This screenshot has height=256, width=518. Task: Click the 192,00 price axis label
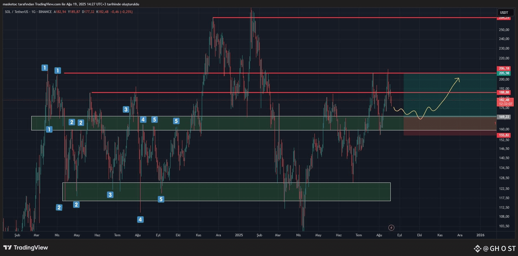504,88
